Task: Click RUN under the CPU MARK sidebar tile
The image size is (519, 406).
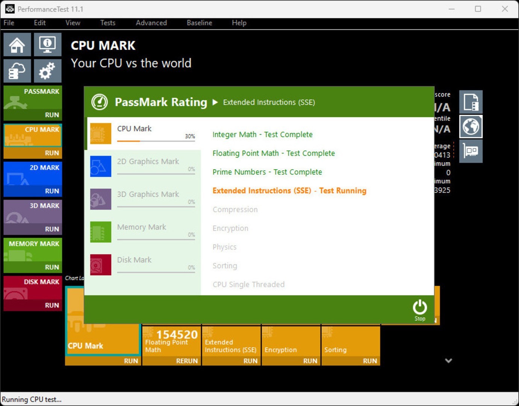Action: 52,153
